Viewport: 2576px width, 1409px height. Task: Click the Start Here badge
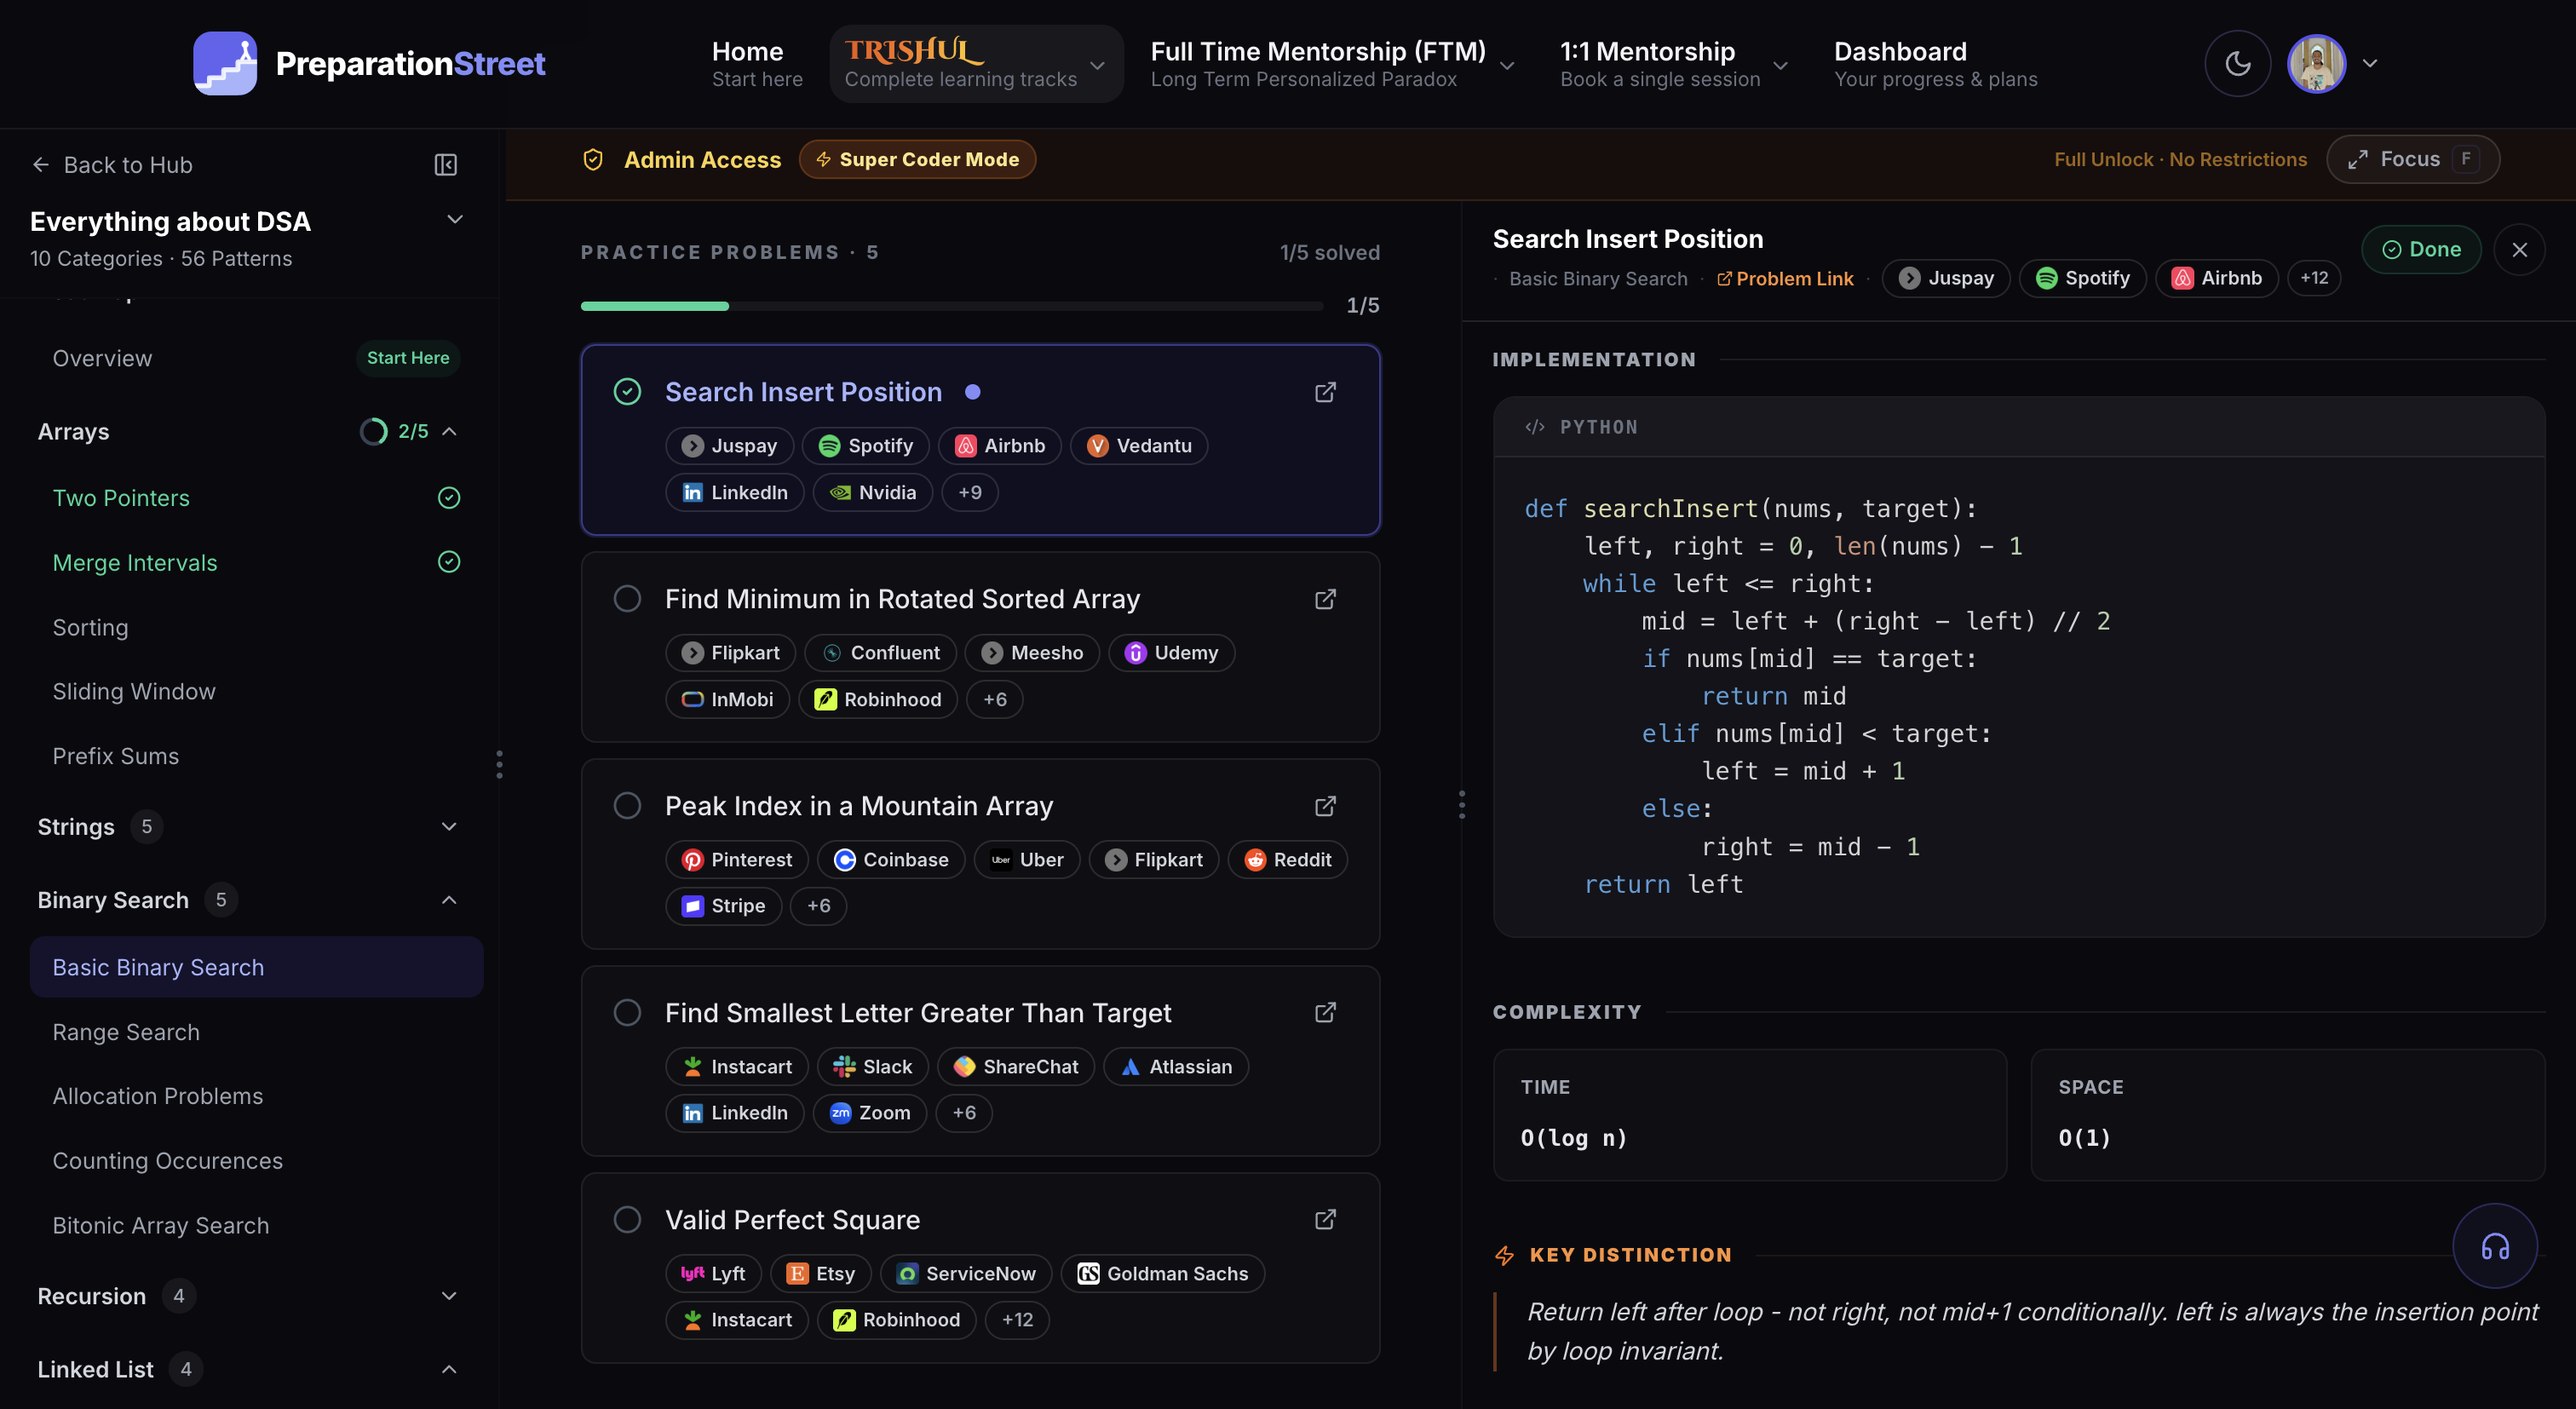coord(408,358)
